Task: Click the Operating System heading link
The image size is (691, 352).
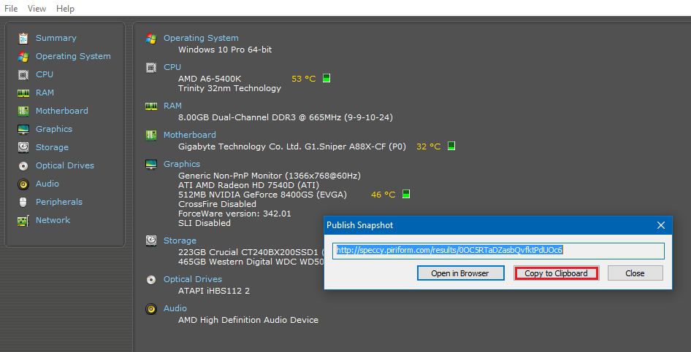Action: click(201, 38)
